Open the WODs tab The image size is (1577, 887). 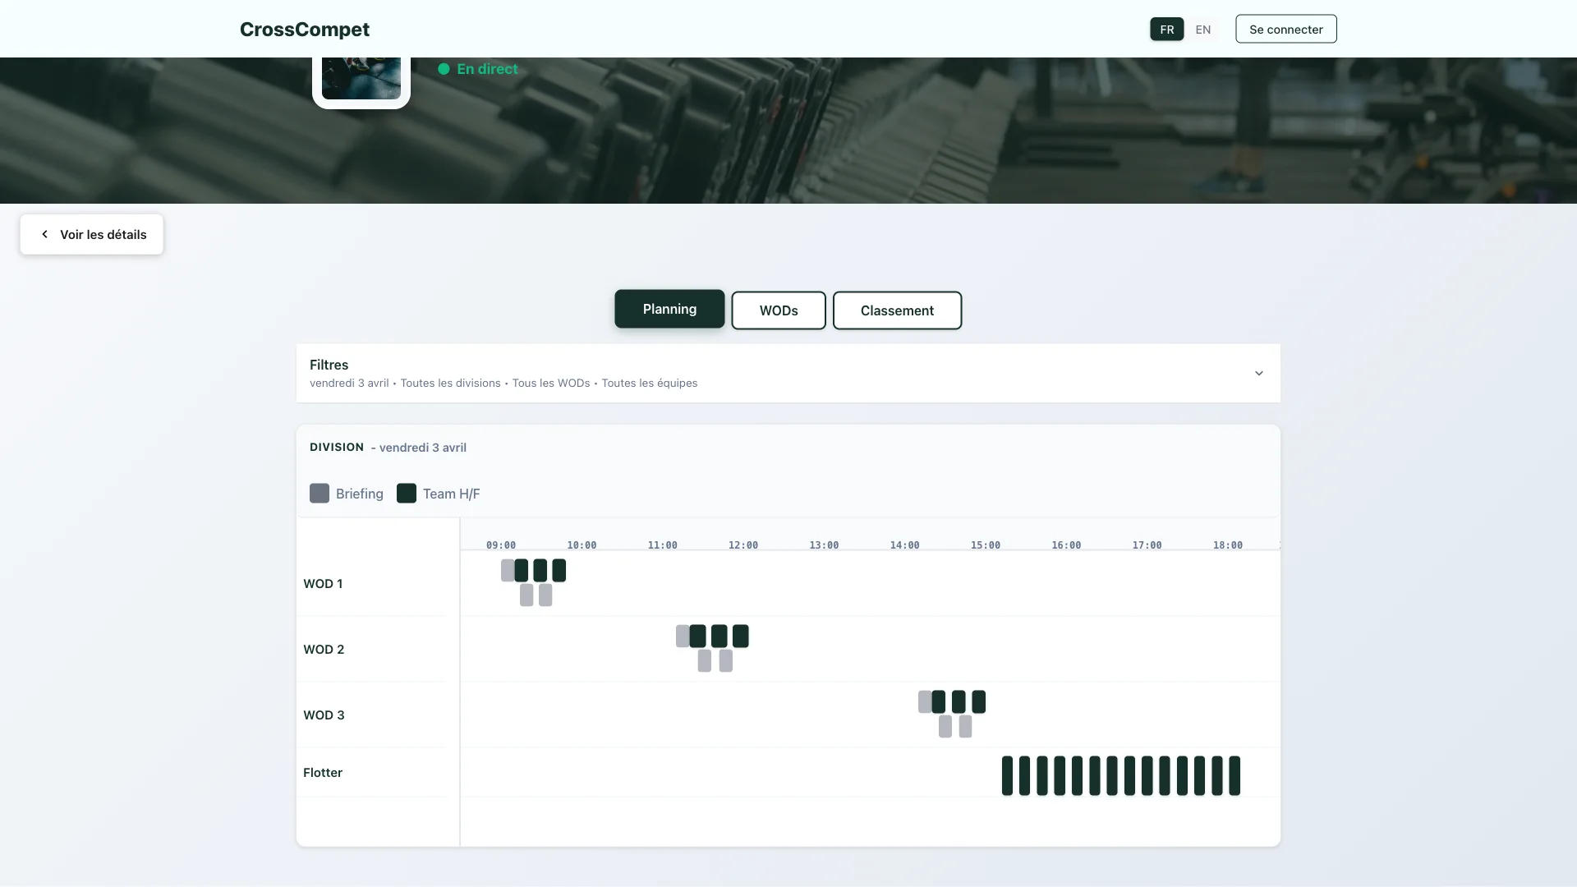[x=778, y=310]
